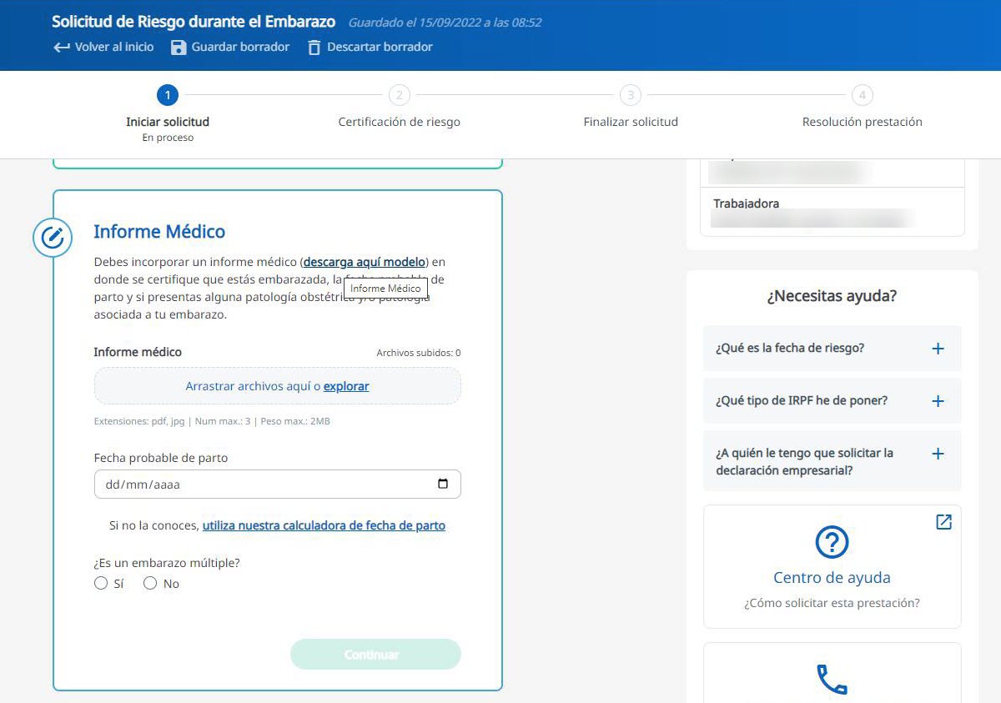
Task: Go to step 3 Finalizar solicitud
Action: pos(631,95)
